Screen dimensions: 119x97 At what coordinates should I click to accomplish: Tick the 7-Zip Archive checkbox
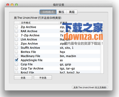pyautogui.click(x=16, y=35)
